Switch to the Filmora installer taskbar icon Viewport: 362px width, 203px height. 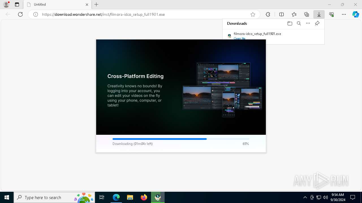tap(158, 197)
